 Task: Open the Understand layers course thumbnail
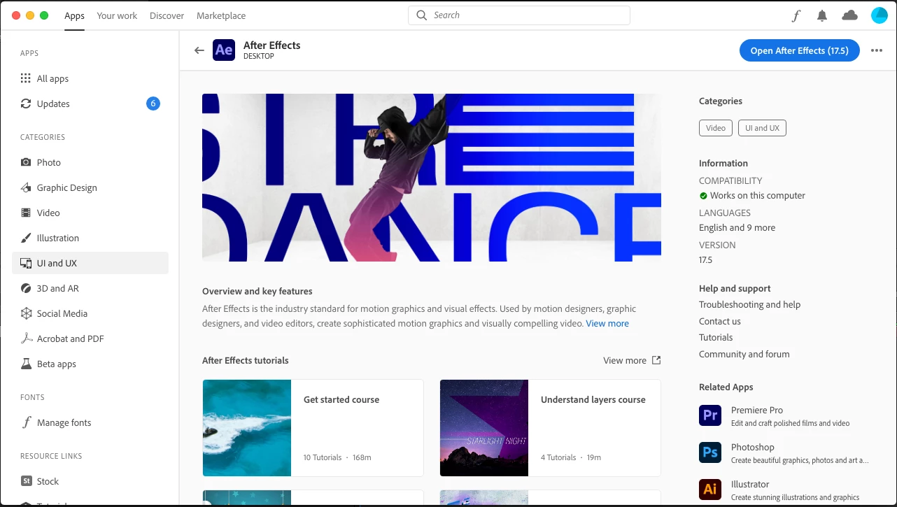tap(484, 428)
